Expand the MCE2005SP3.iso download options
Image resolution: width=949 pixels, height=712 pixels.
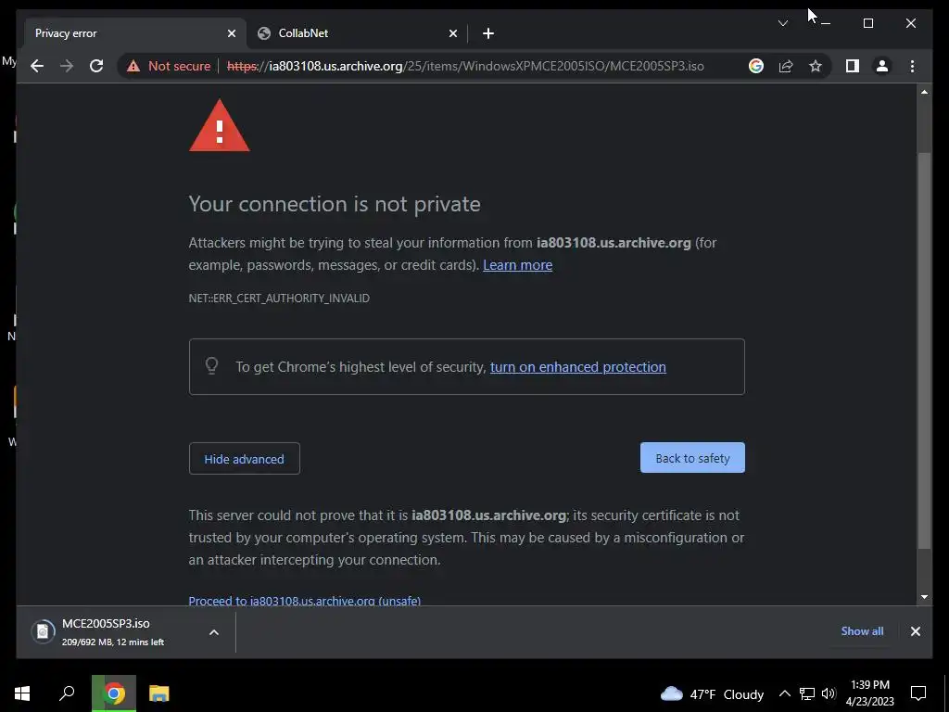[x=214, y=632]
